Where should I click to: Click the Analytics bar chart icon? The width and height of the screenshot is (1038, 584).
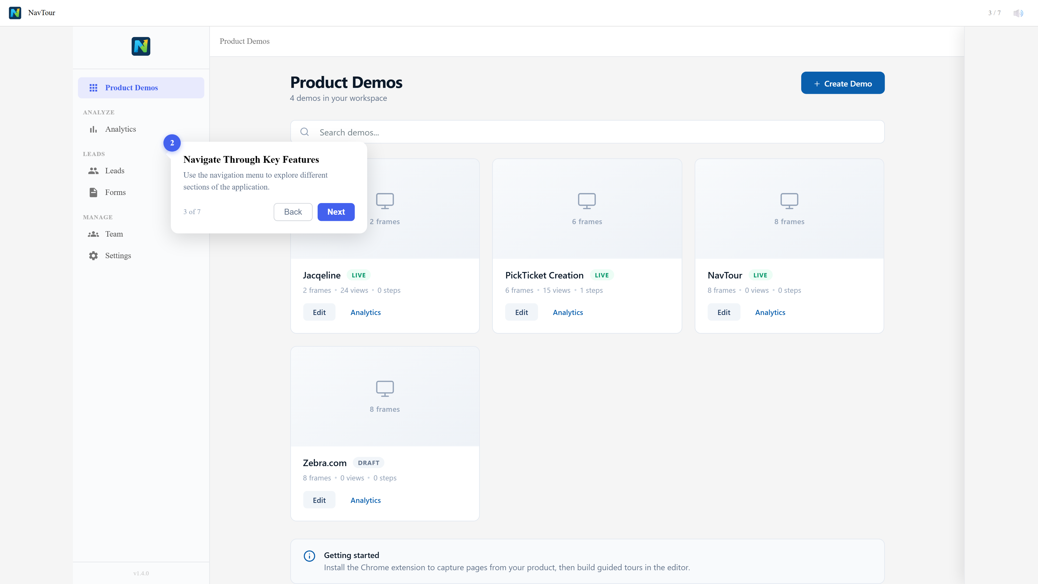(94, 129)
